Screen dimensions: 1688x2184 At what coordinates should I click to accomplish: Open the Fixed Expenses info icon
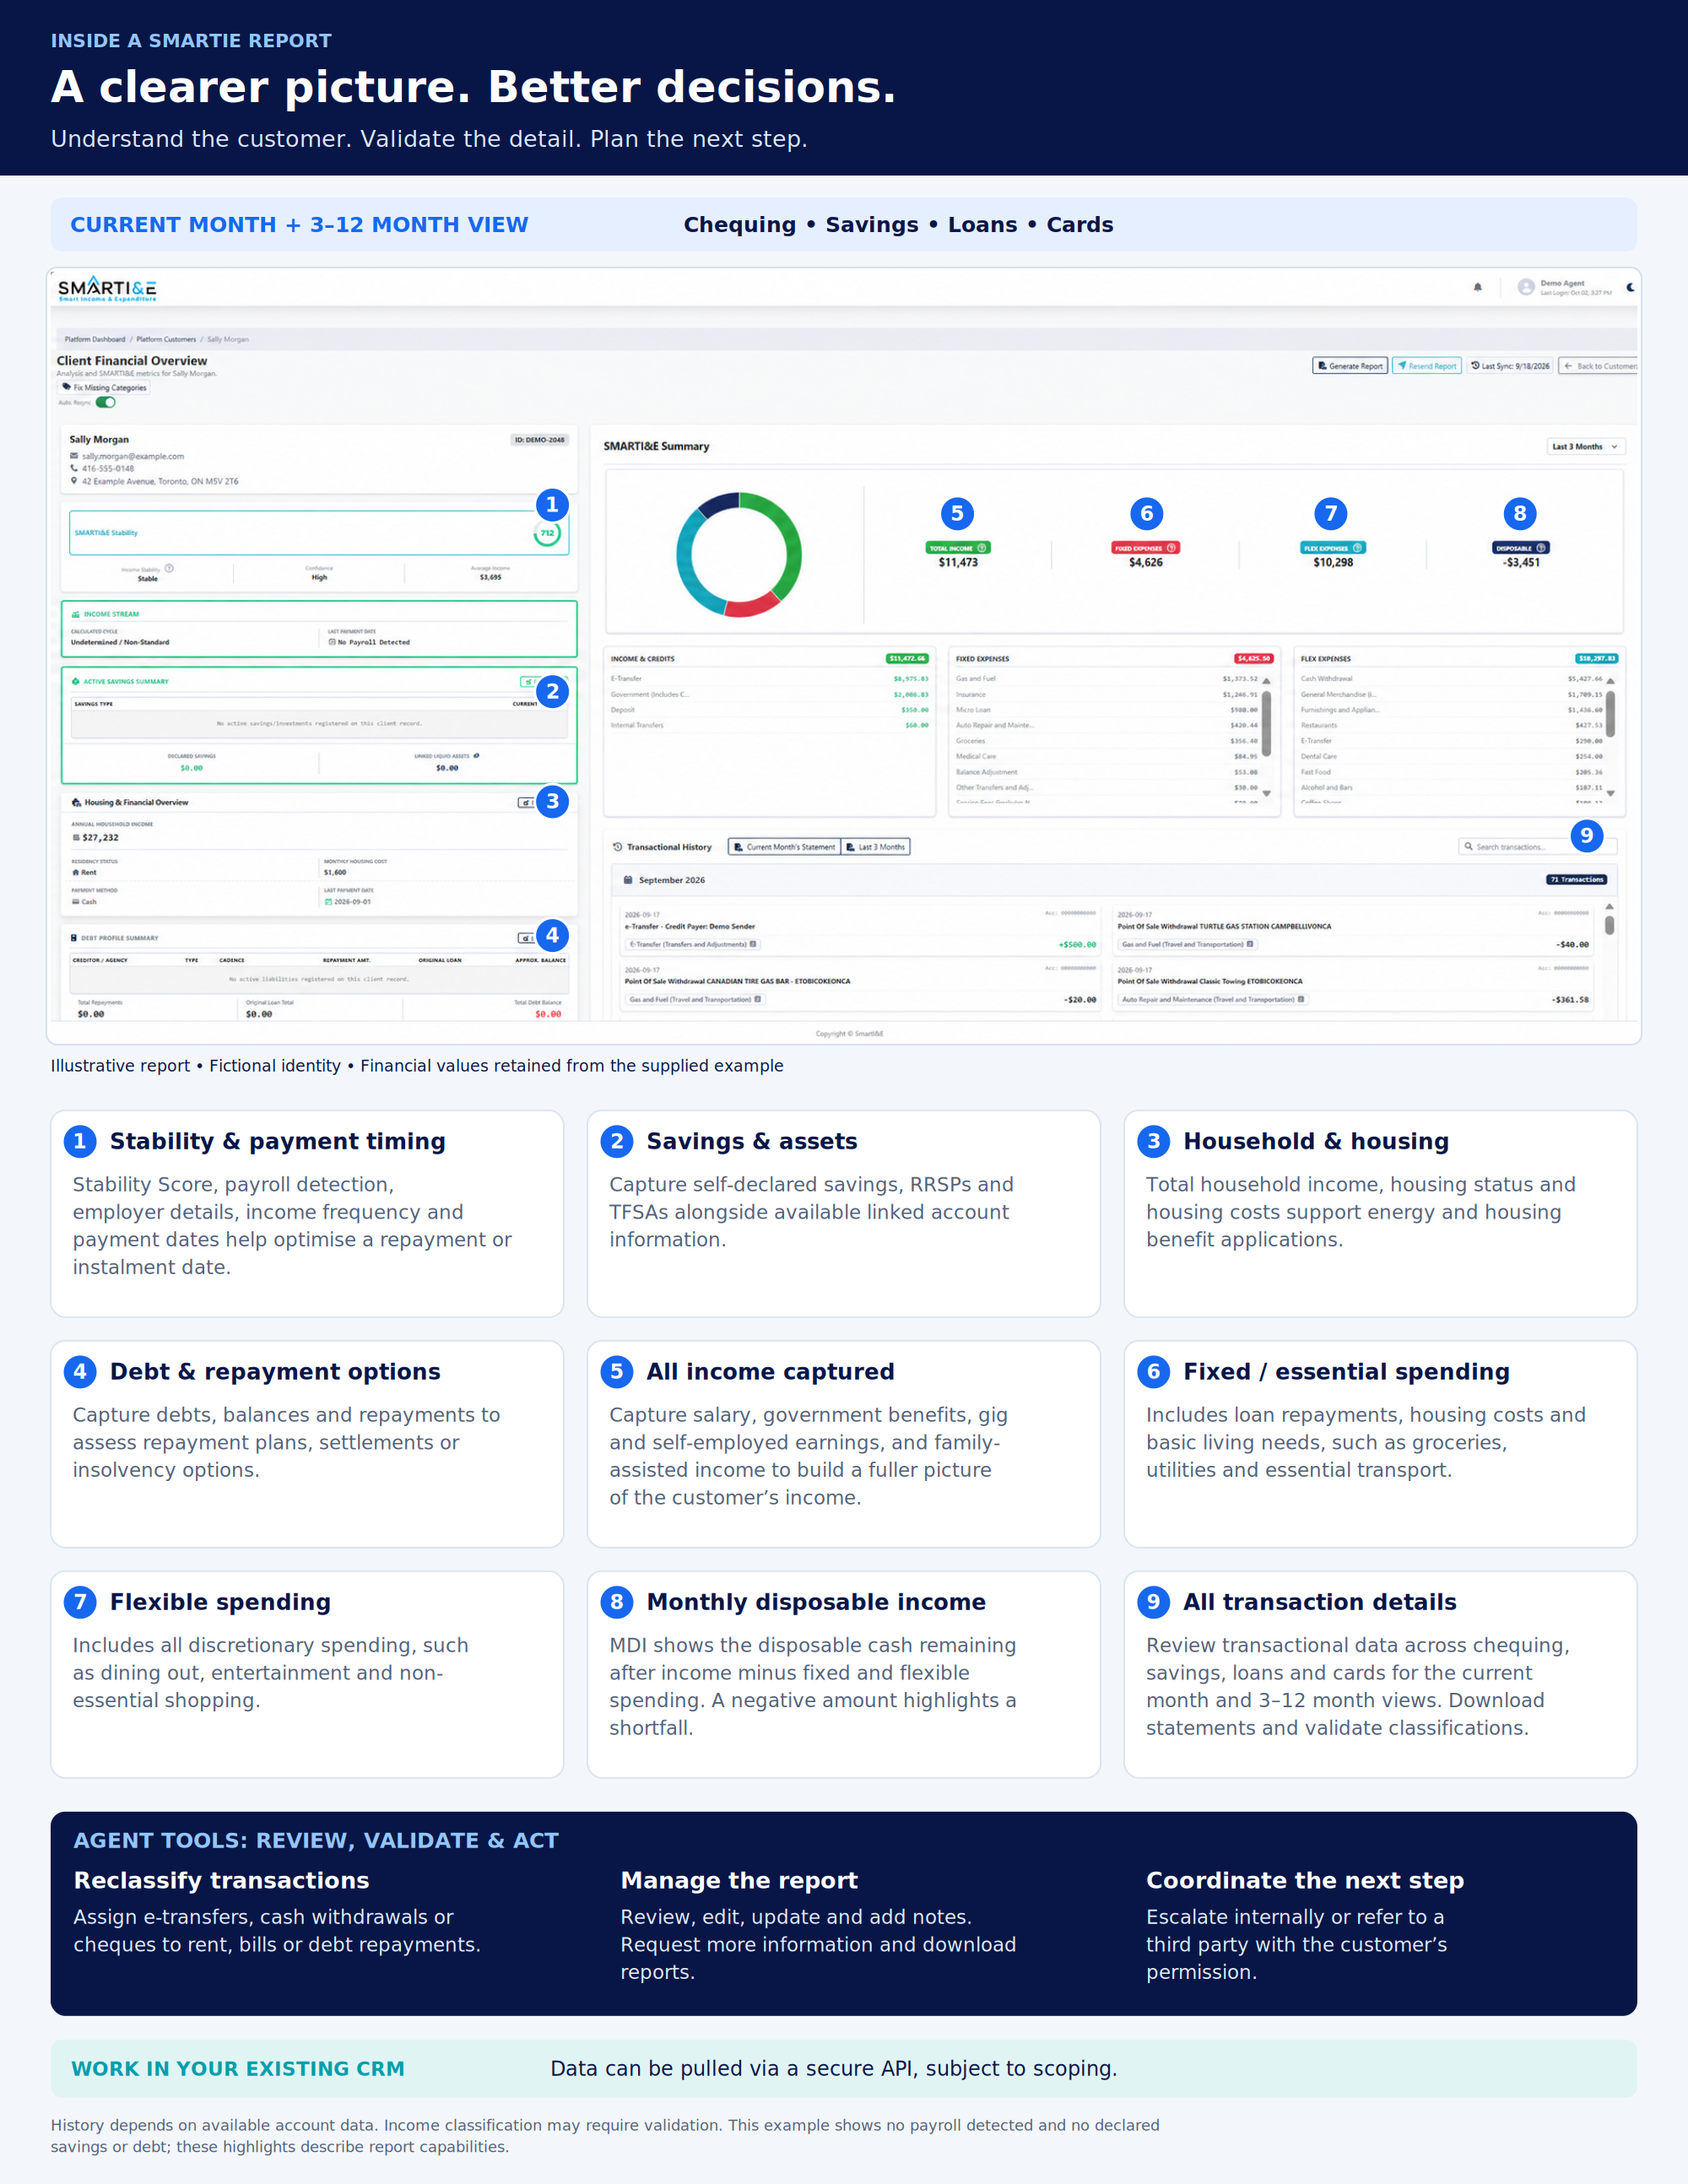click(x=1171, y=548)
